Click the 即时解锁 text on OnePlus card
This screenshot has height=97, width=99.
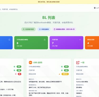[79, 87]
